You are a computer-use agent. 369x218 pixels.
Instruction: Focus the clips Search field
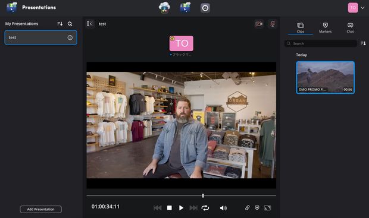(321, 43)
